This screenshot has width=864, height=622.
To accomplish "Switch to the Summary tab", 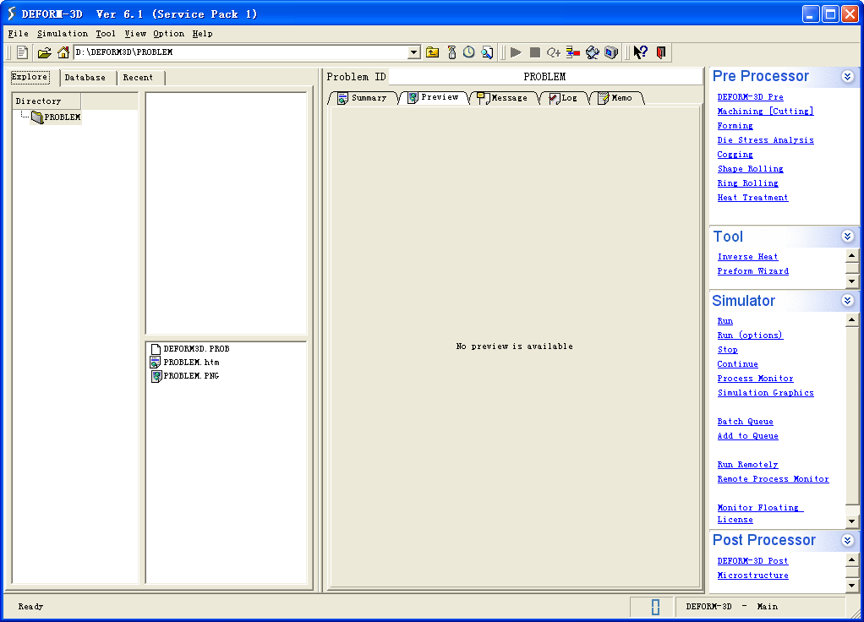I will 362,98.
